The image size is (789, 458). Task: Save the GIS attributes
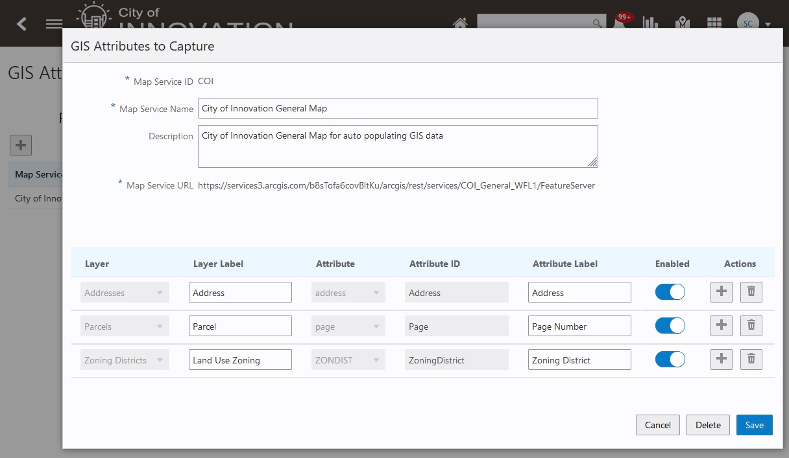tap(754, 425)
